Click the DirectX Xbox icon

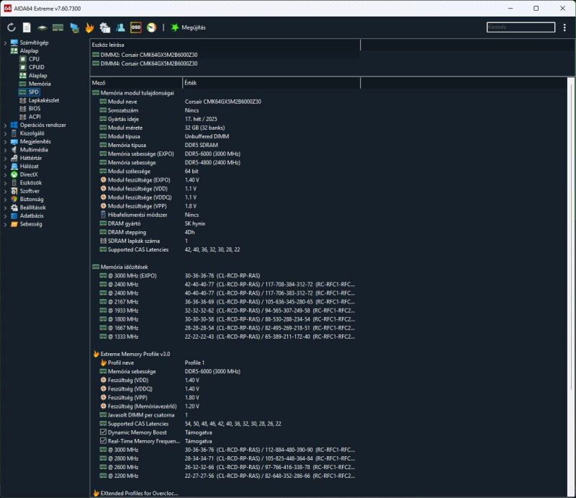(x=14, y=174)
